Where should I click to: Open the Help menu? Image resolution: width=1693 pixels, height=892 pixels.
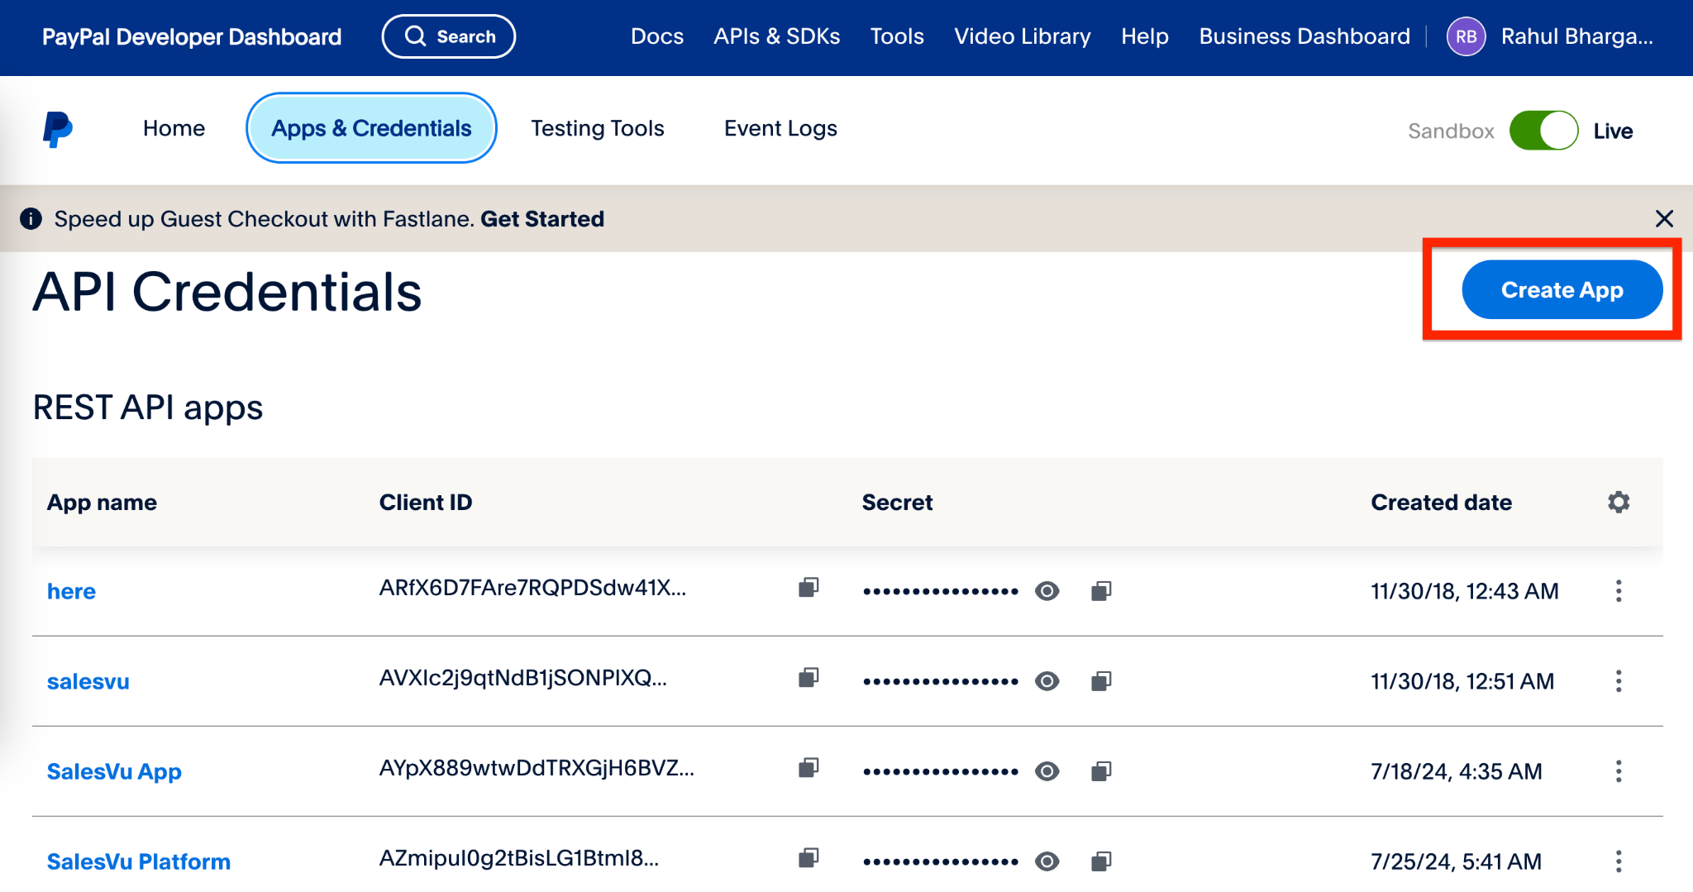pyautogui.click(x=1145, y=36)
